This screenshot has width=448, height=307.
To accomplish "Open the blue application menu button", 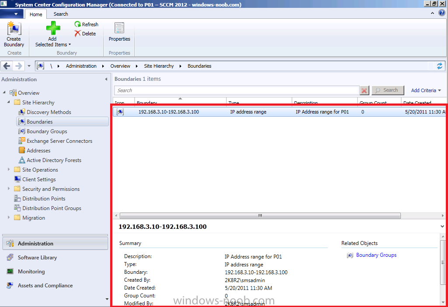I will pos(11,14).
